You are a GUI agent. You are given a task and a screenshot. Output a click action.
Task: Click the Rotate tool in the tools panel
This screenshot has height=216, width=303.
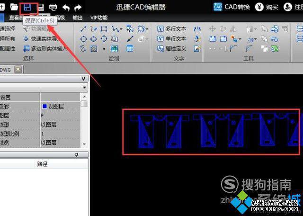pos(223,29)
